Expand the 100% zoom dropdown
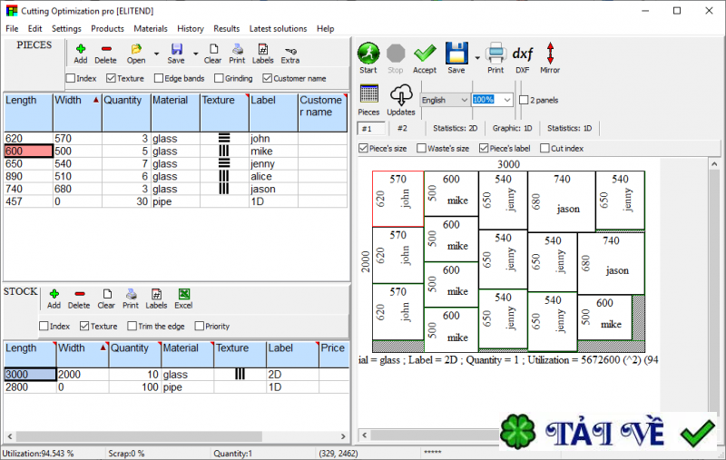This screenshot has width=726, height=460. [506, 100]
